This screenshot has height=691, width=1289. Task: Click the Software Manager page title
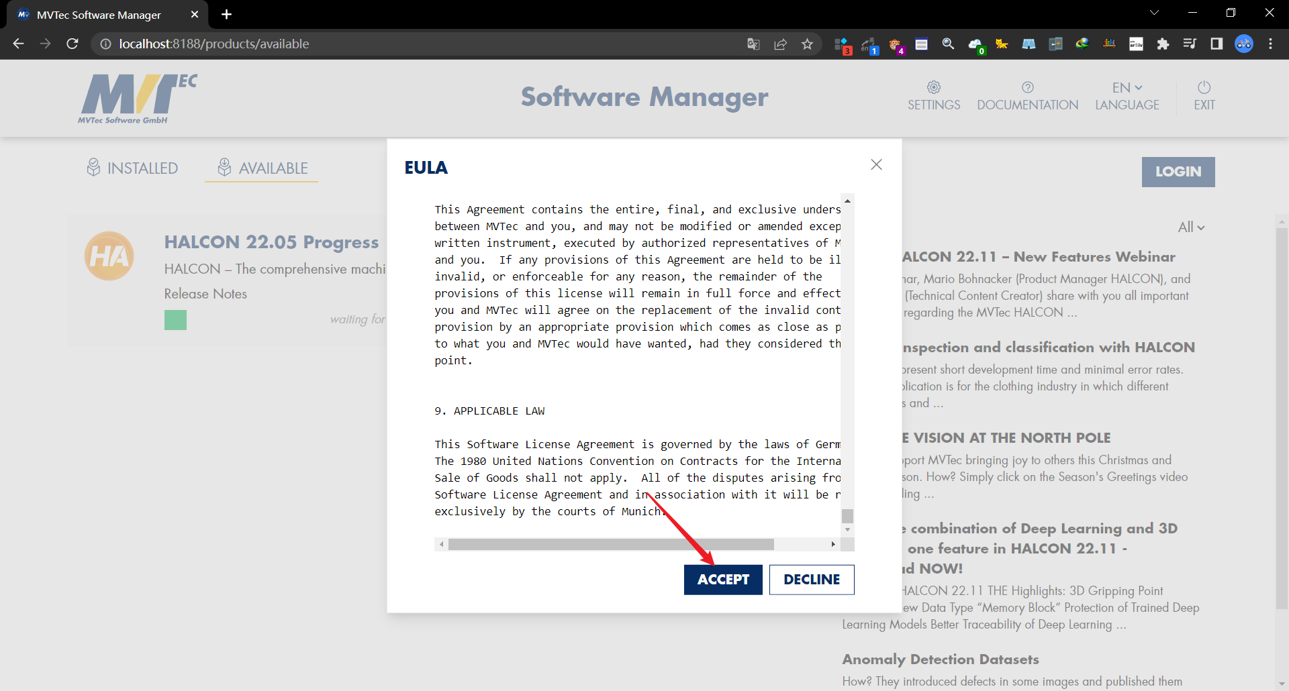coord(644,97)
